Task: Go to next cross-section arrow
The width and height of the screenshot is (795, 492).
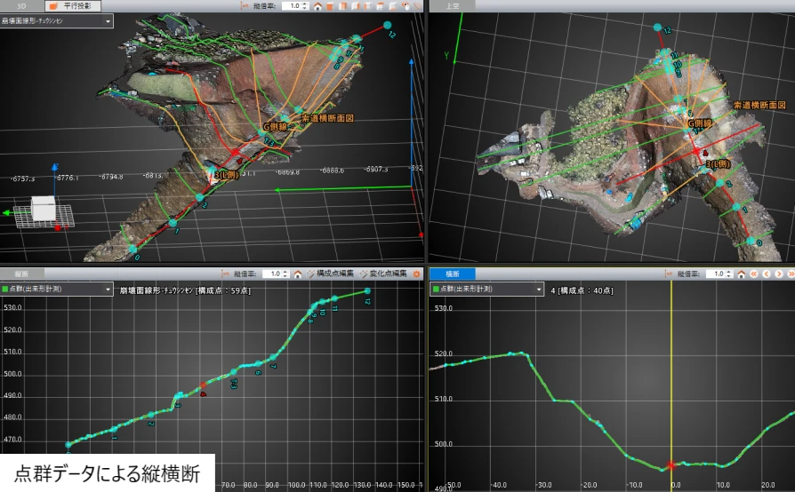Action: (x=779, y=274)
